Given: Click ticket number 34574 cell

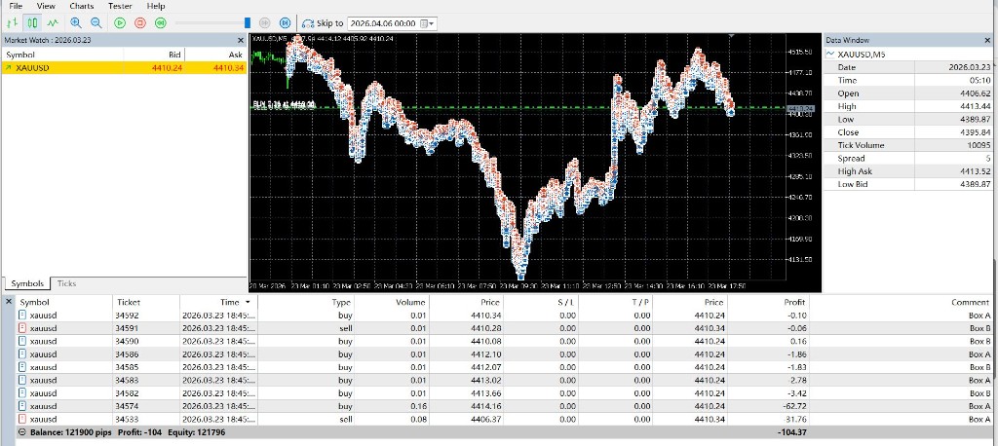Looking at the screenshot, I should 127,406.
